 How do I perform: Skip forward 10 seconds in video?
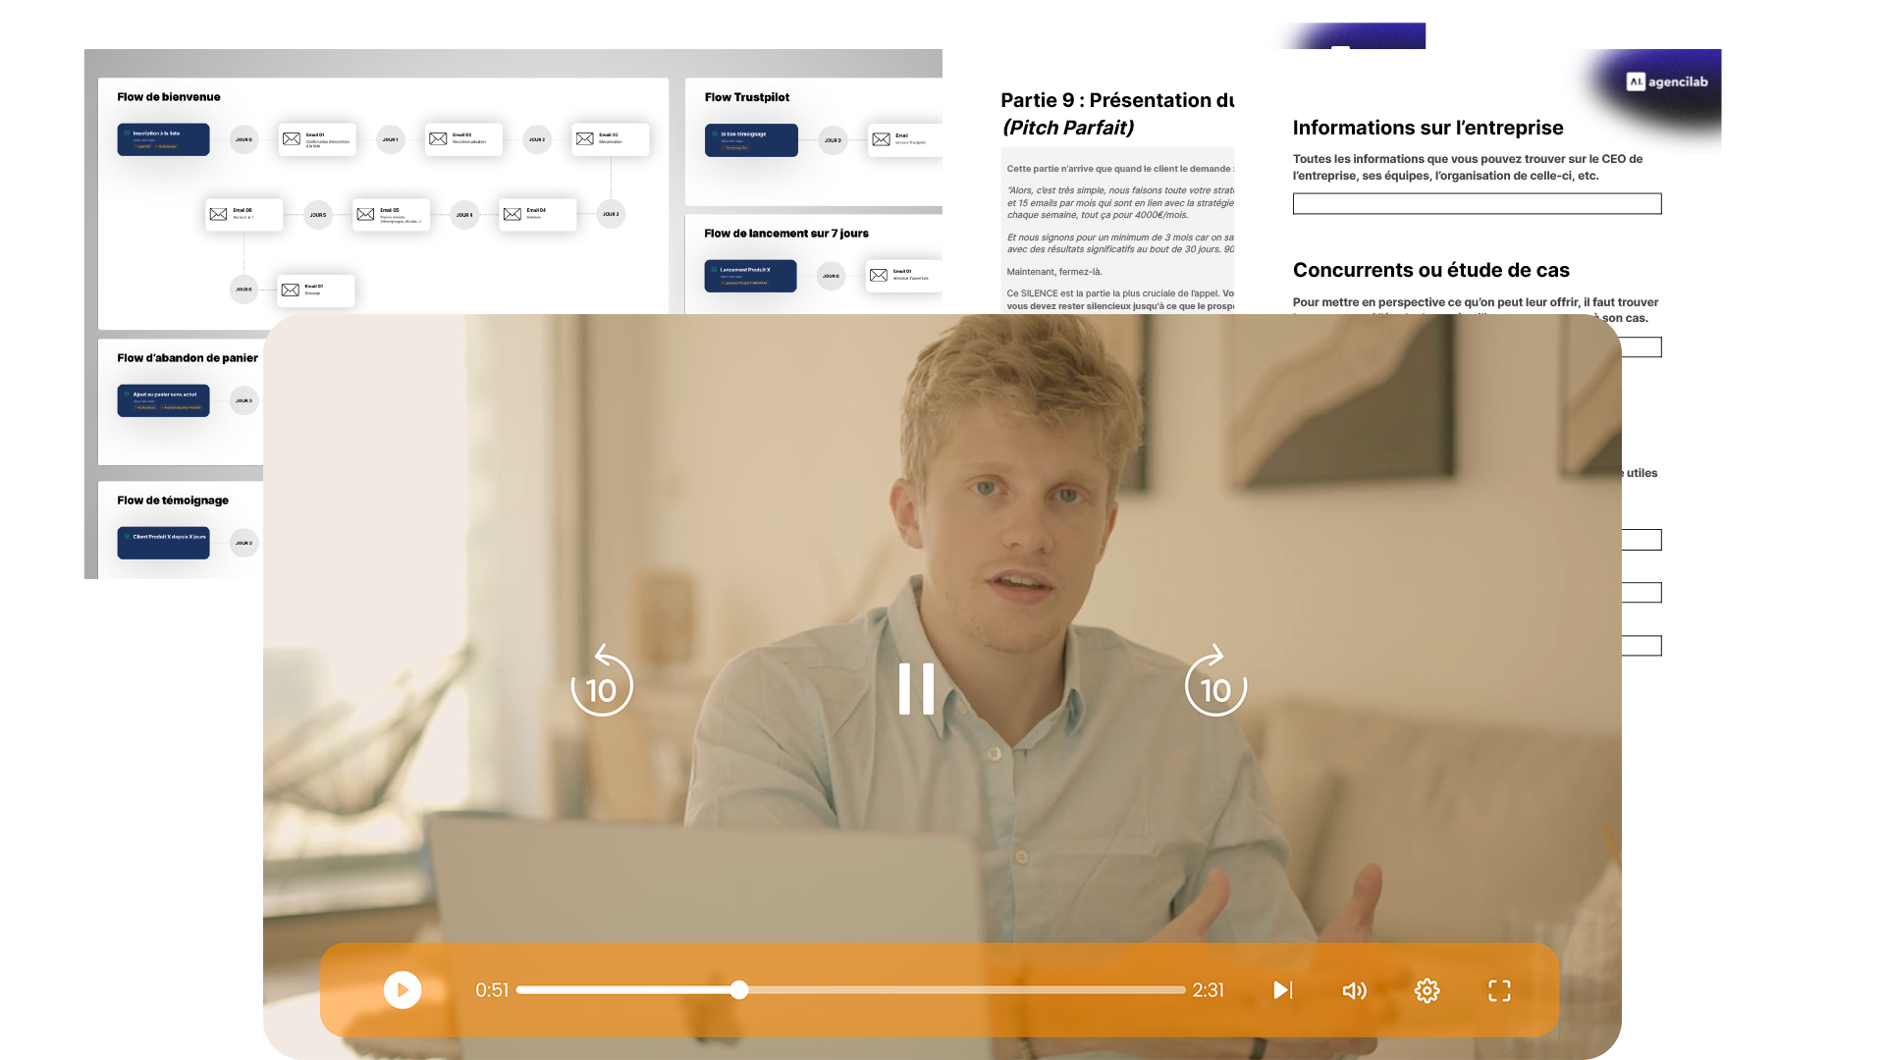1215,682
